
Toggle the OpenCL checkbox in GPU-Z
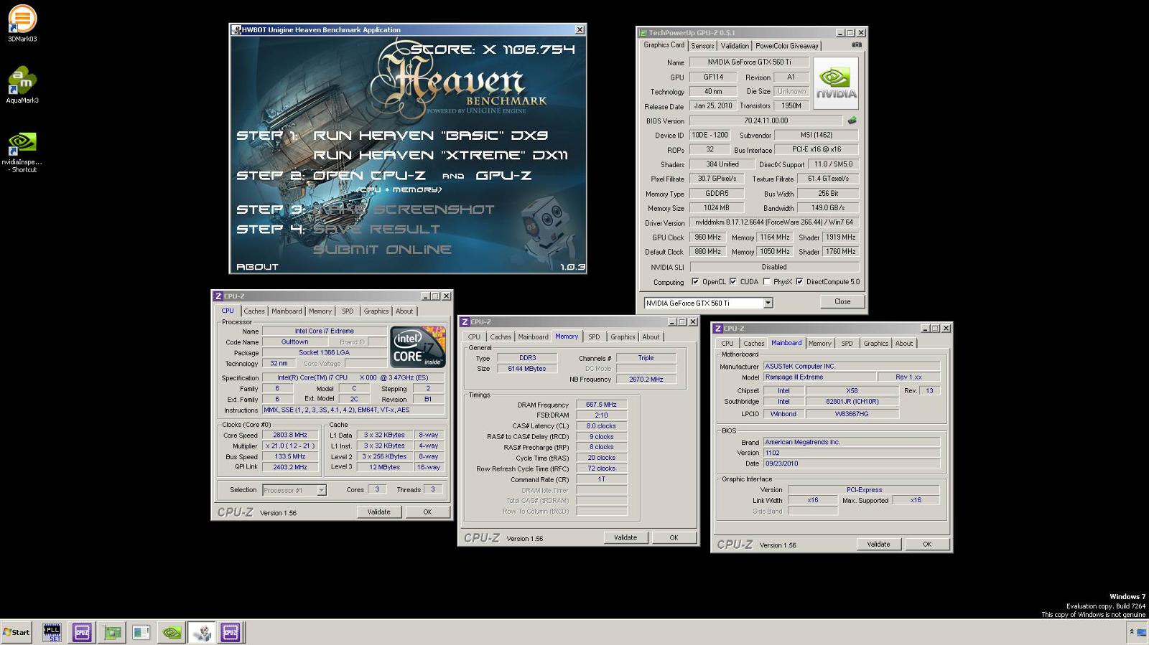click(x=694, y=282)
